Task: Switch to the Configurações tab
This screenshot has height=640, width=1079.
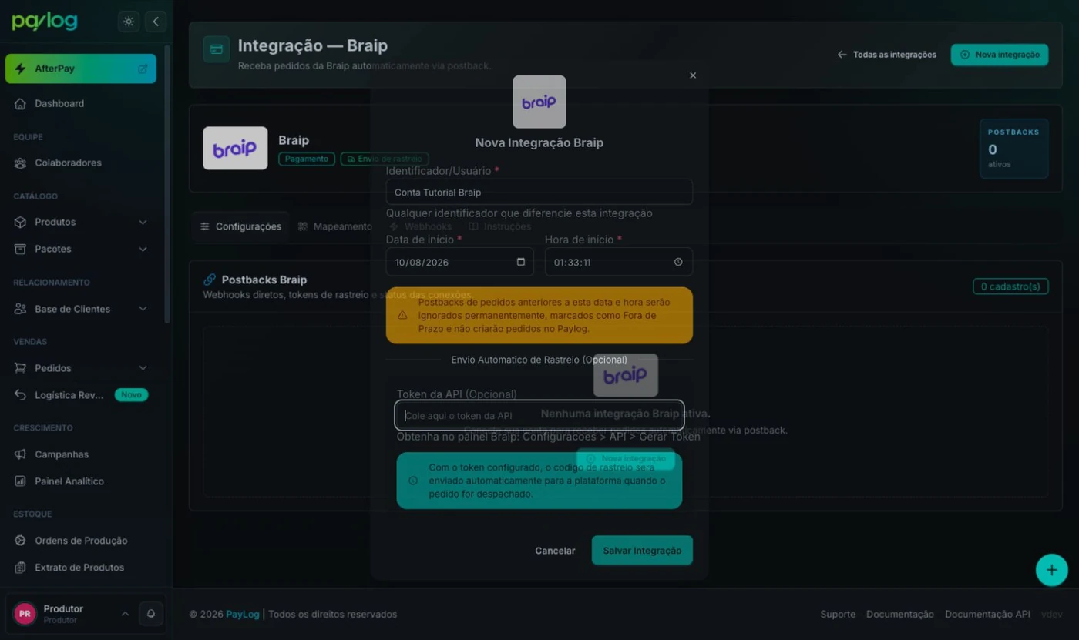Action: 240,226
